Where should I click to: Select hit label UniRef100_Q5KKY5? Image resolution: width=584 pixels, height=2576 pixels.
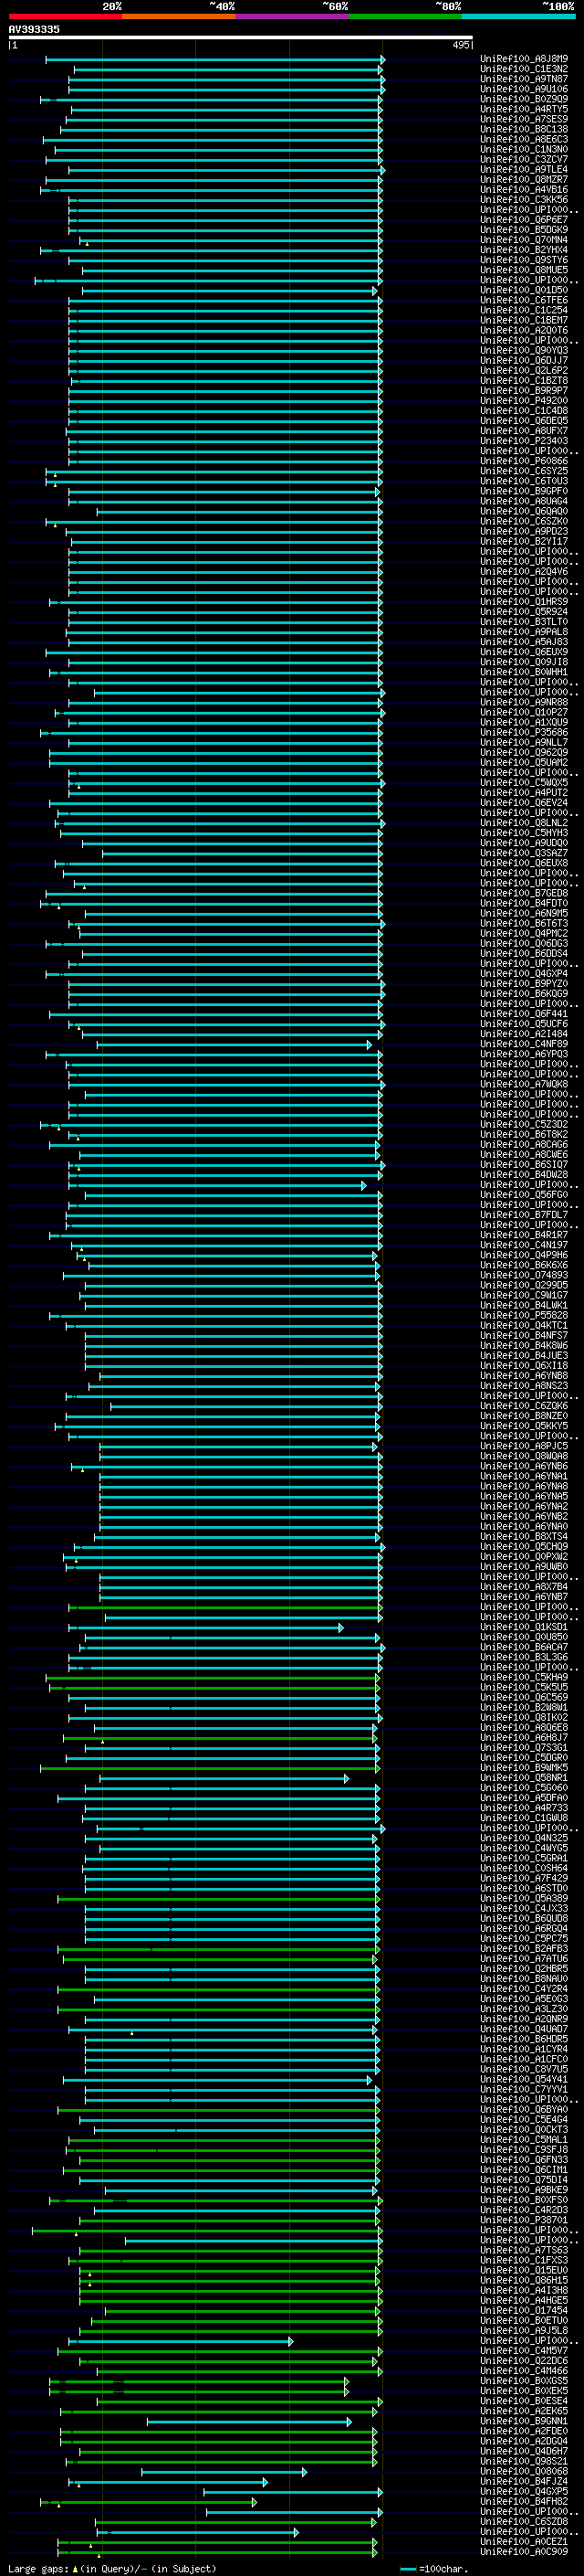524,1426
